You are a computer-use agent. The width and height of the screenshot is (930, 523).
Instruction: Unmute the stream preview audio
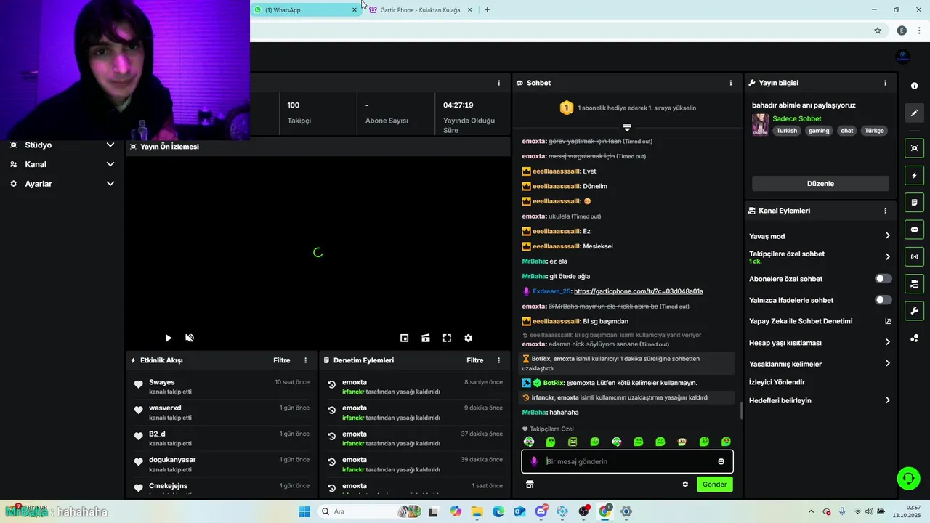coord(190,338)
